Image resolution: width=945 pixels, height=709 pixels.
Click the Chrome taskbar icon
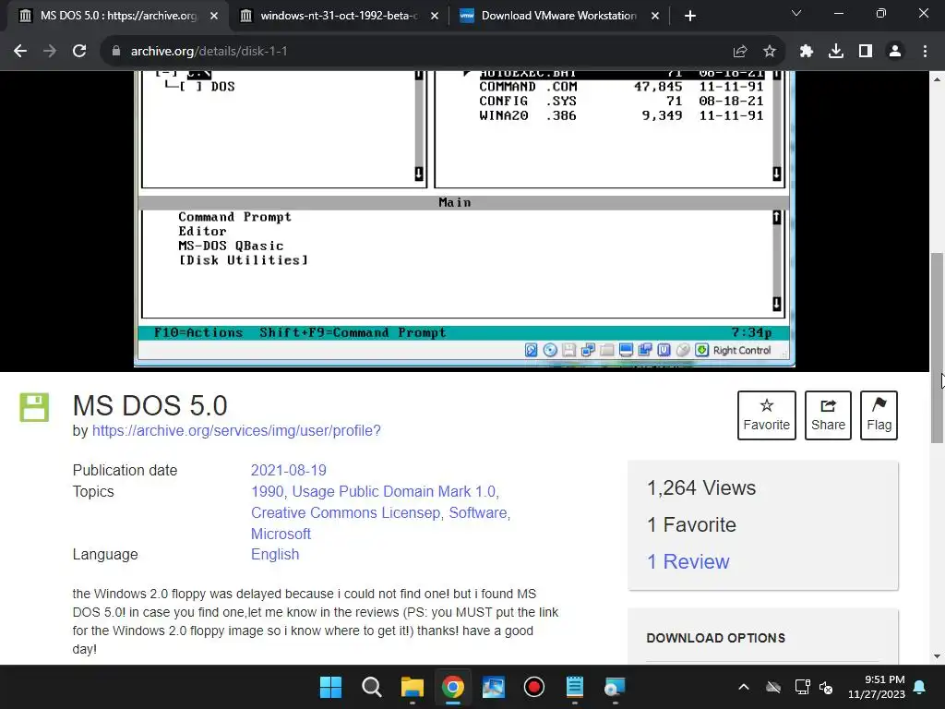[x=452, y=687]
